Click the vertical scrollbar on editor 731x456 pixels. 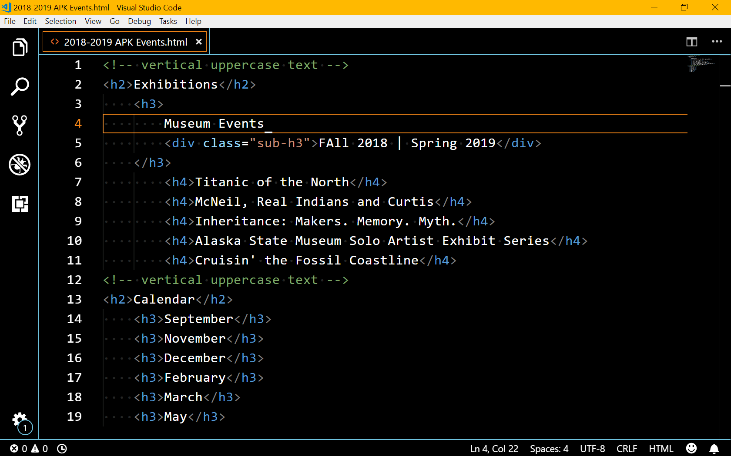tap(725, 247)
